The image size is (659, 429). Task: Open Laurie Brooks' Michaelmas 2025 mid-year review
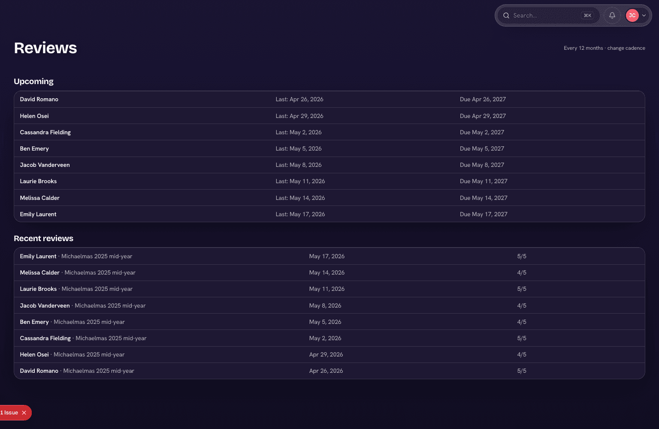click(x=329, y=289)
